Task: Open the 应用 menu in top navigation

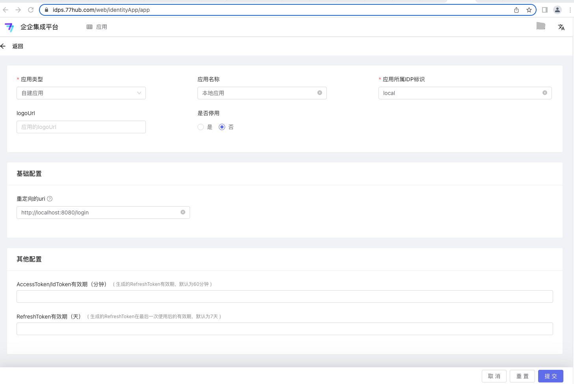Action: pyautogui.click(x=97, y=27)
